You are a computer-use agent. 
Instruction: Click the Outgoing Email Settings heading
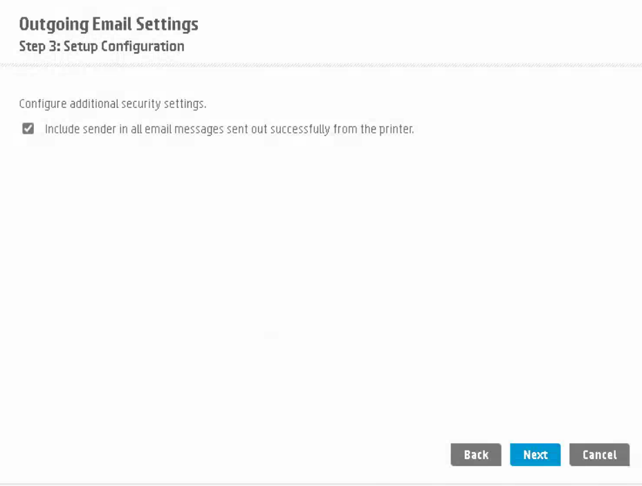point(109,24)
